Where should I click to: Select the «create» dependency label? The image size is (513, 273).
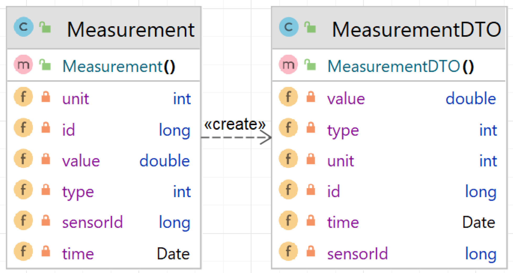[235, 124]
